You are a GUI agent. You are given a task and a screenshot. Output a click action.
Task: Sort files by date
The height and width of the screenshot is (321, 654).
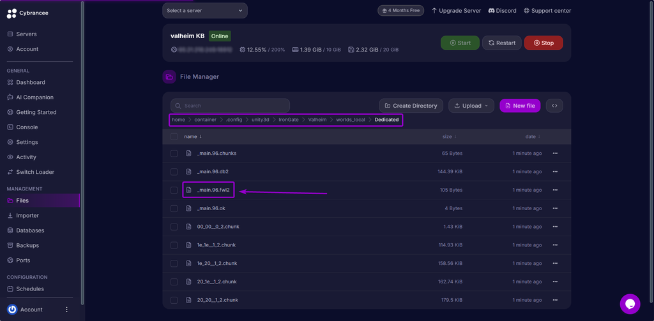click(533, 136)
